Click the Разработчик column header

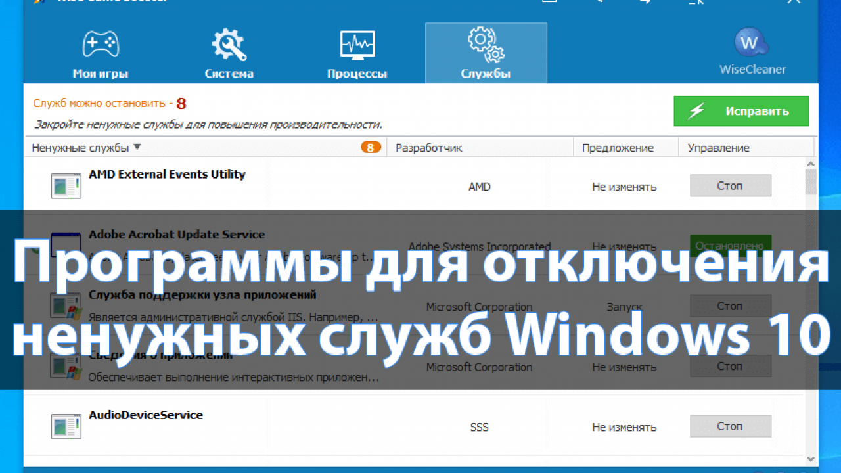click(x=429, y=148)
